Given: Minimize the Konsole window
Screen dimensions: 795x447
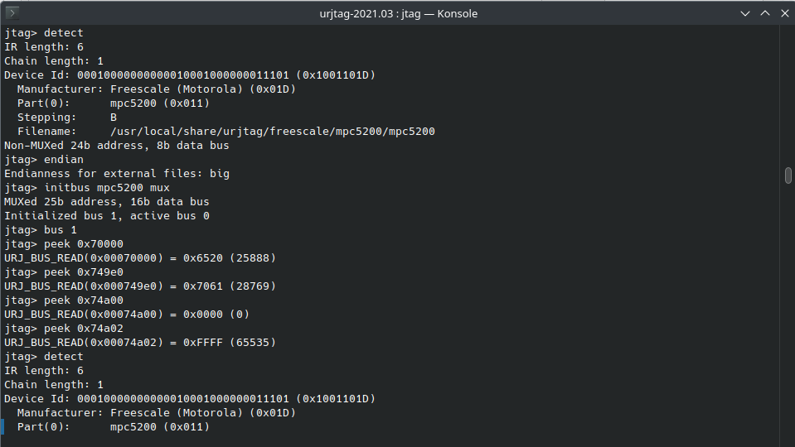Looking at the screenshot, I should (x=744, y=14).
